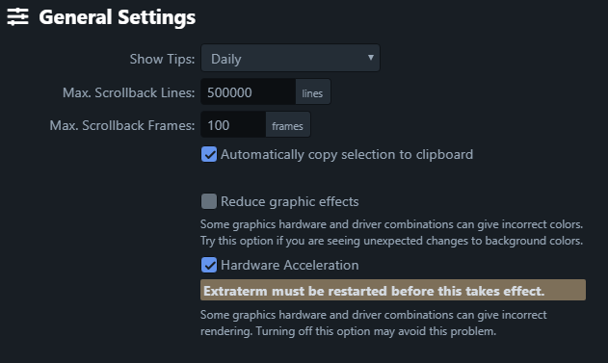Click the Reduce graphic effects label
Screen dimensions: 608x363
tap(290, 201)
